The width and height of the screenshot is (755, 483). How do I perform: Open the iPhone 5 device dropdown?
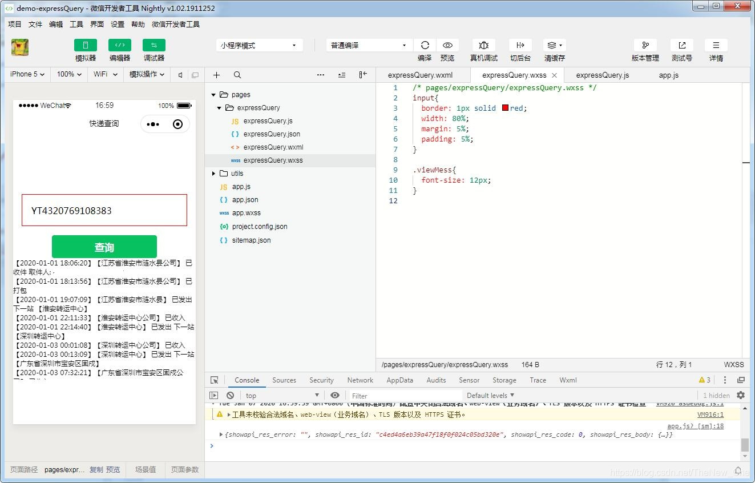tap(27, 74)
